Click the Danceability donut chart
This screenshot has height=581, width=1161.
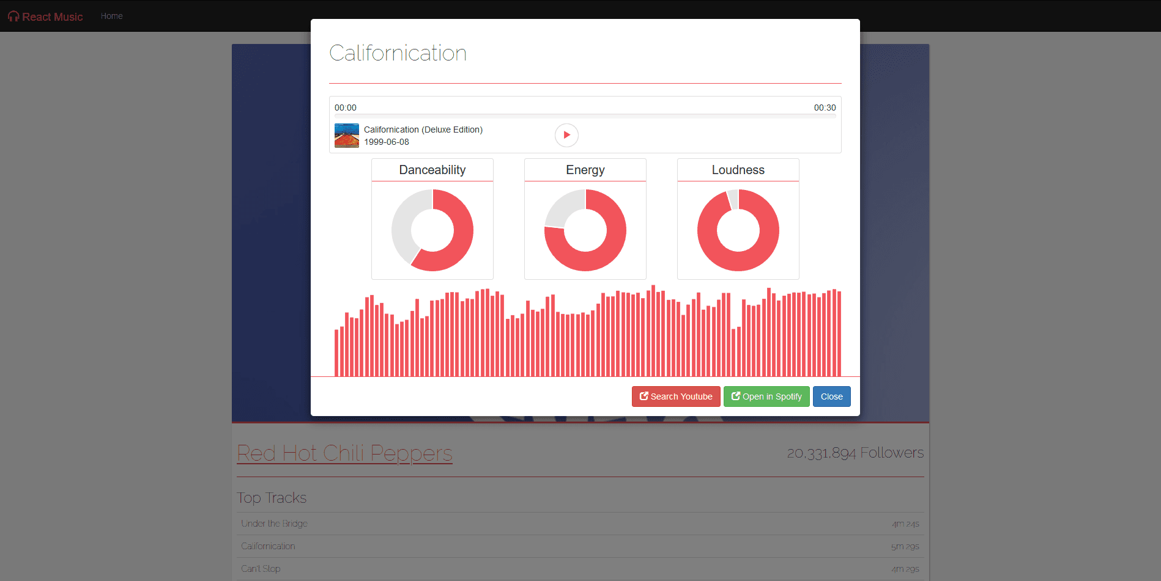point(432,230)
